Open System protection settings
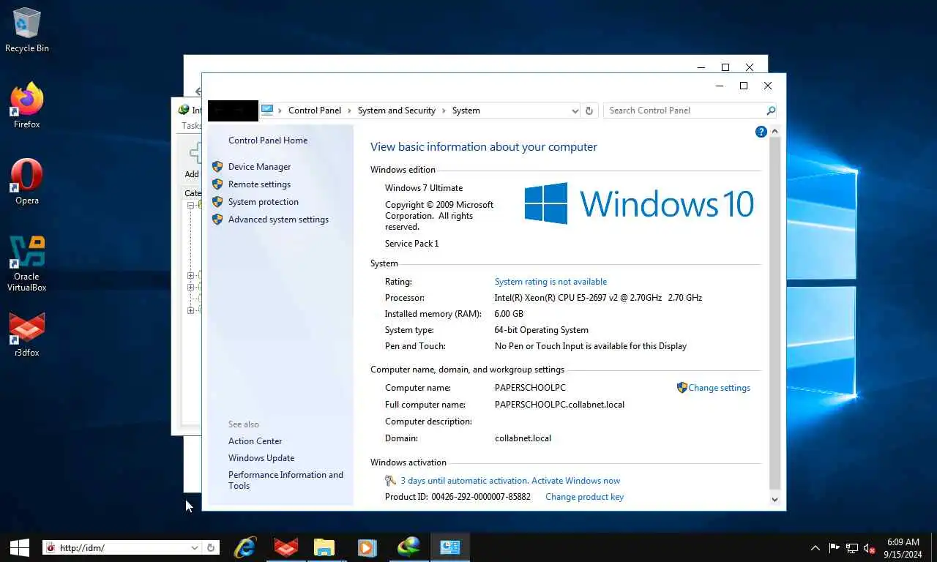The height and width of the screenshot is (562, 937). point(264,202)
